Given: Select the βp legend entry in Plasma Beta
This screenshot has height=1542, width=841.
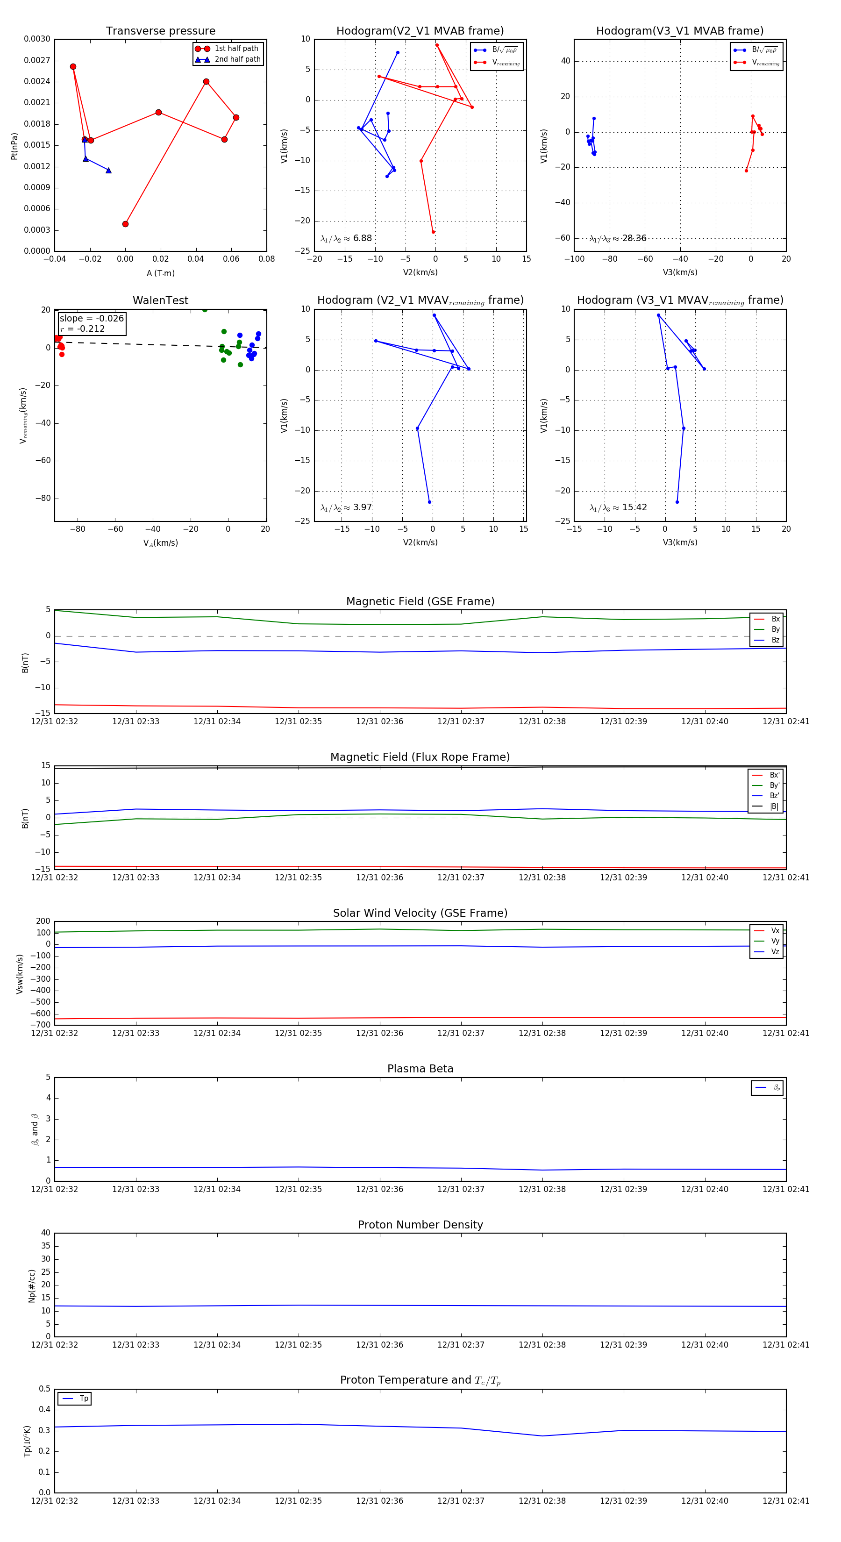Looking at the screenshot, I should click(767, 1088).
